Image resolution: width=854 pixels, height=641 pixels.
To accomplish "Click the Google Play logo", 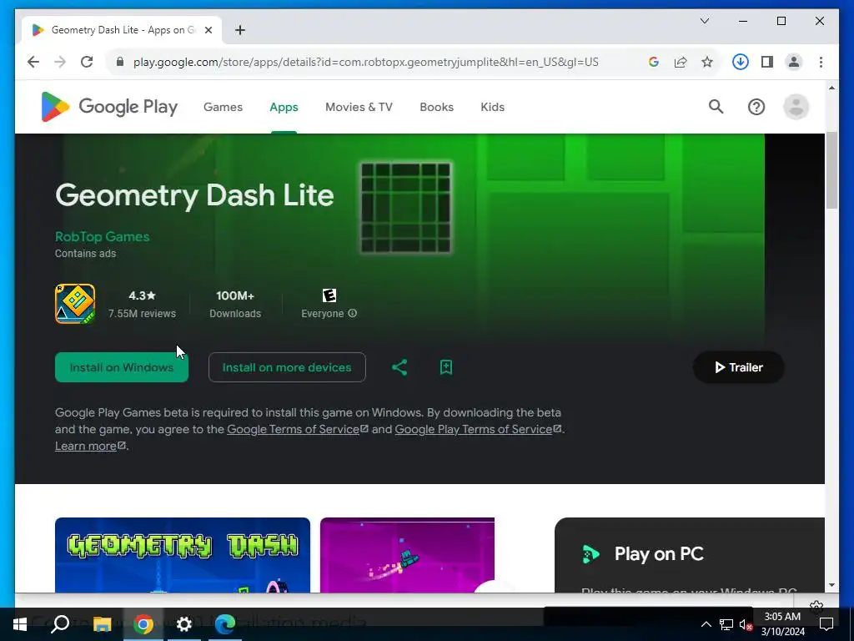I will tap(109, 107).
